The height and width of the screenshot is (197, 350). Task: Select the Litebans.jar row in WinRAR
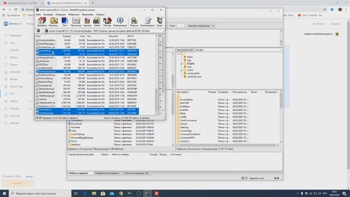(87, 61)
